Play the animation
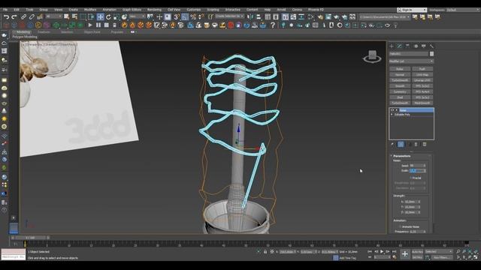The width and height of the screenshot is (481, 270). pyautogui.click(x=382, y=252)
